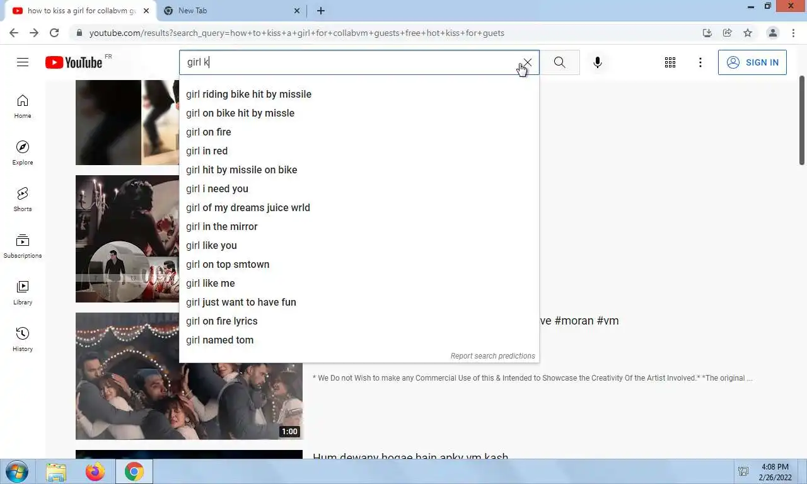Open a new tab with the plus button
Screen dimensions: 807x484
[321, 11]
